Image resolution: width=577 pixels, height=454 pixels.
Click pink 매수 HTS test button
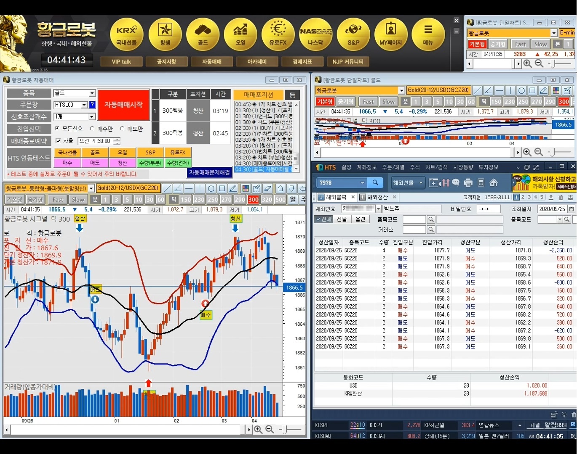67,163
